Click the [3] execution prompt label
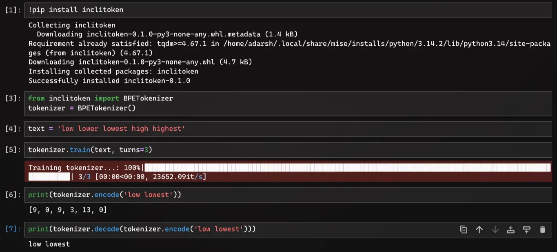This screenshot has height=252, width=557. click(13, 98)
